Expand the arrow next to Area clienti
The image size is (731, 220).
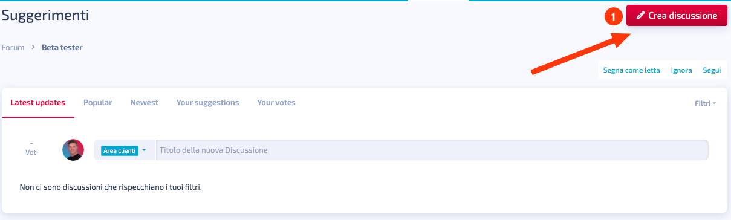(145, 150)
